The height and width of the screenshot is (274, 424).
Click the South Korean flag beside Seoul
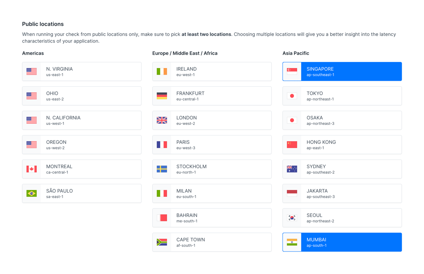[291, 218]
